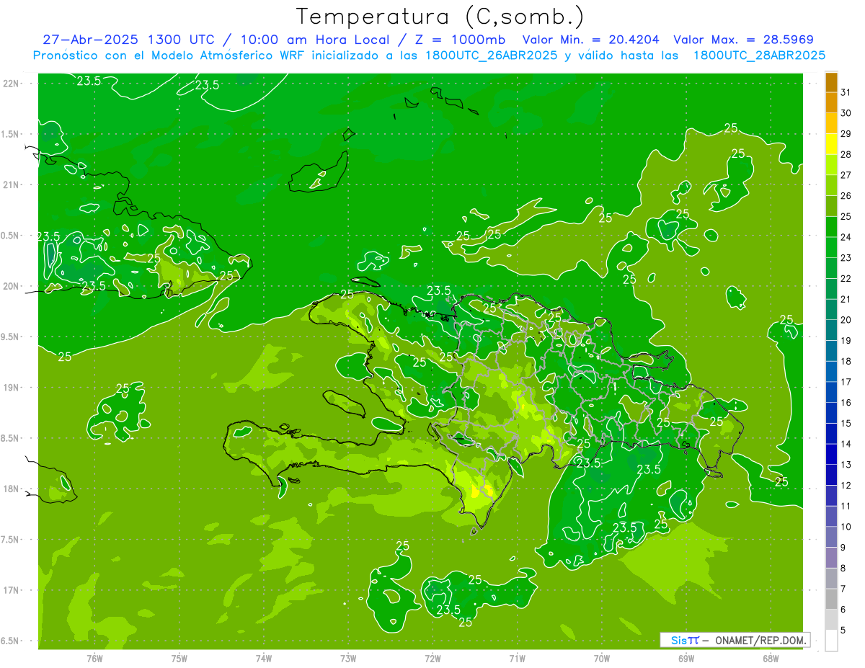This screenshot has height=668, width=865.
Task: Click the teal colorbar swatch between 19 and 20
Action: 831,330
